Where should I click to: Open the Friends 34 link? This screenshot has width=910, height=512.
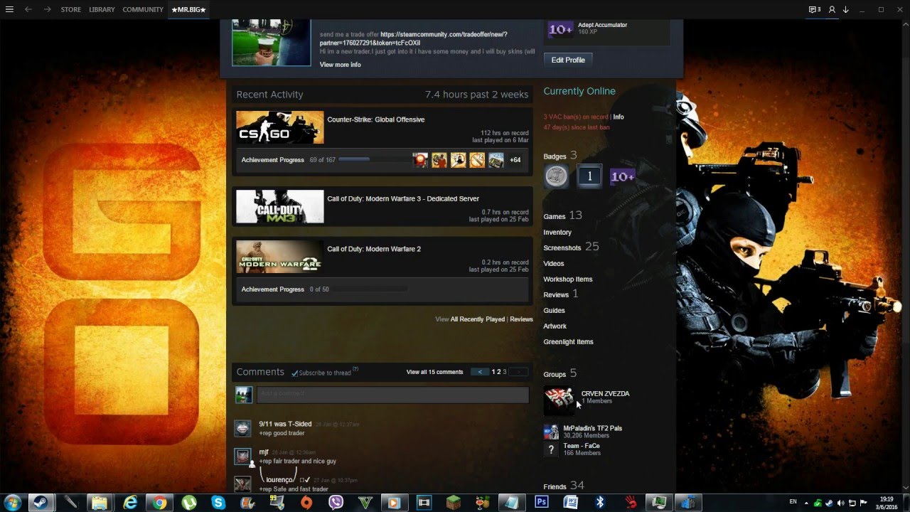tap(564, 486)
